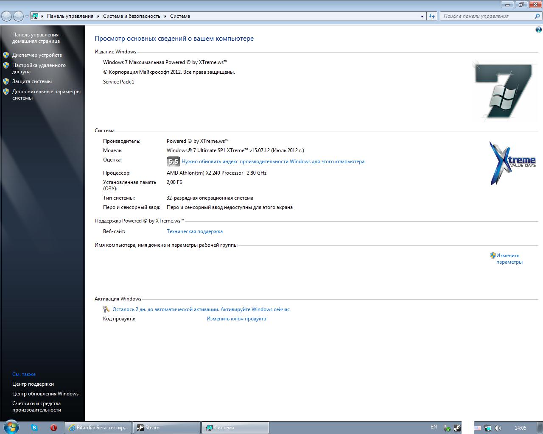Switch to the Bitardia browser window
This screenshot has height=434, width=543.
pyautogui.click(x=98, y=428)
